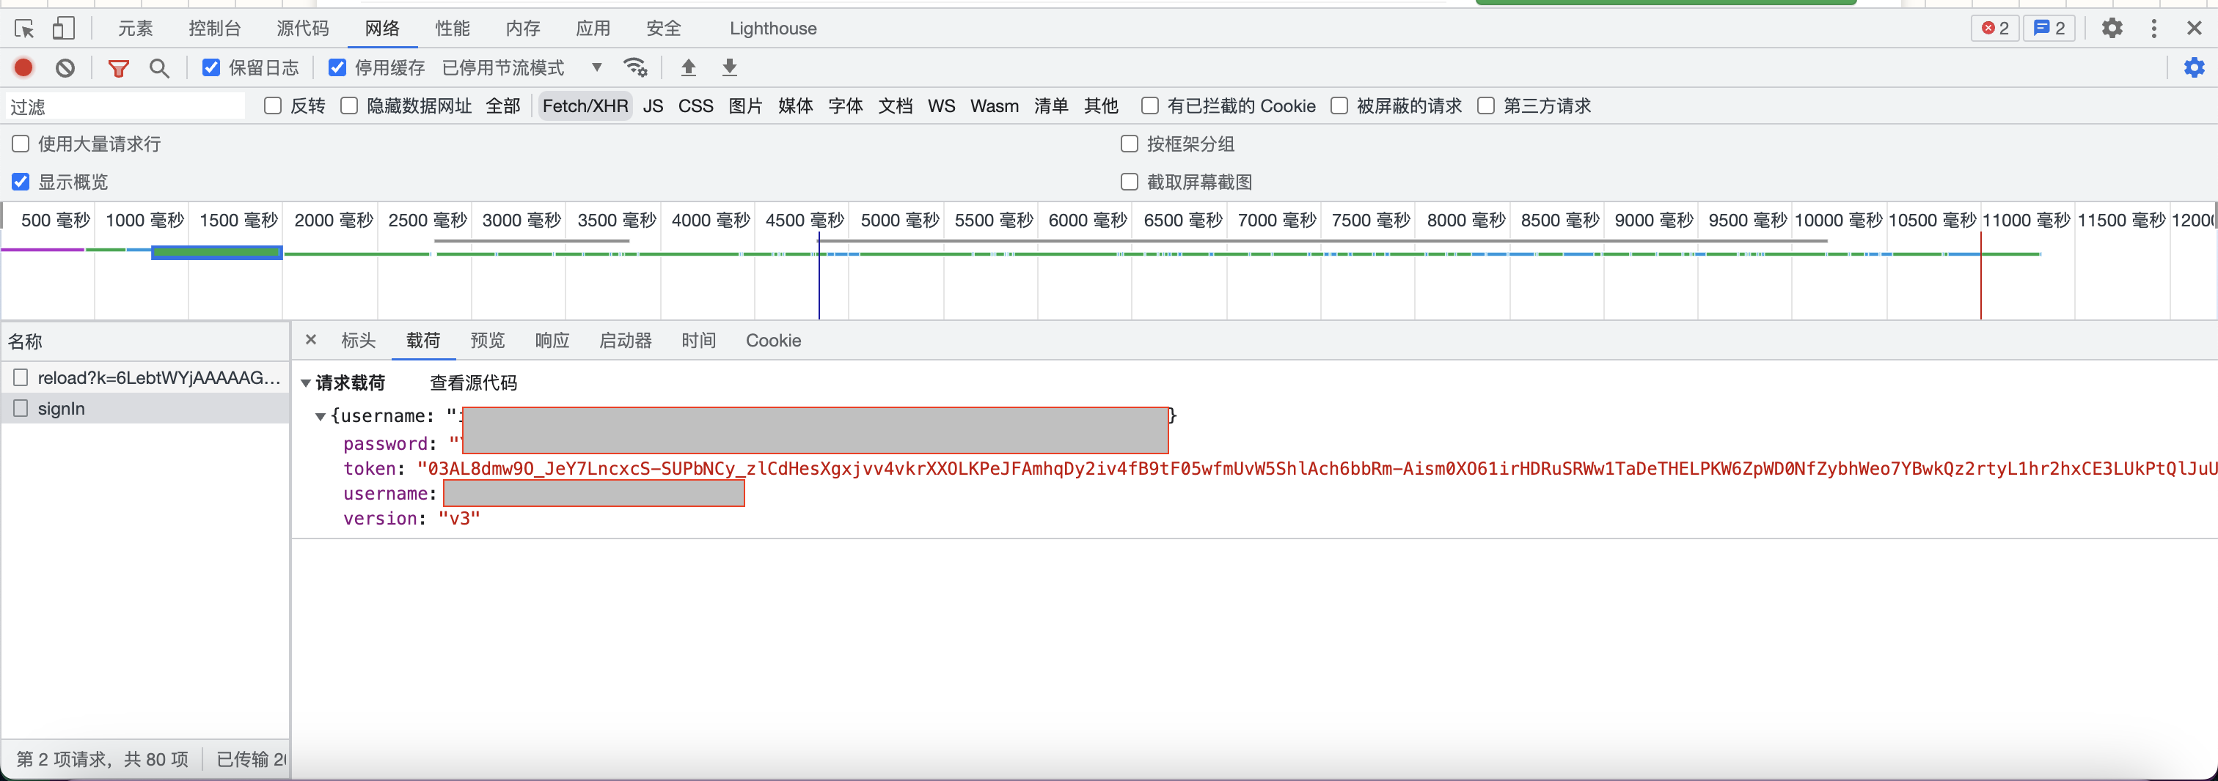Uncheck the 停用缓存 checkbox
2218x781 pixels.
coord(337,67)
